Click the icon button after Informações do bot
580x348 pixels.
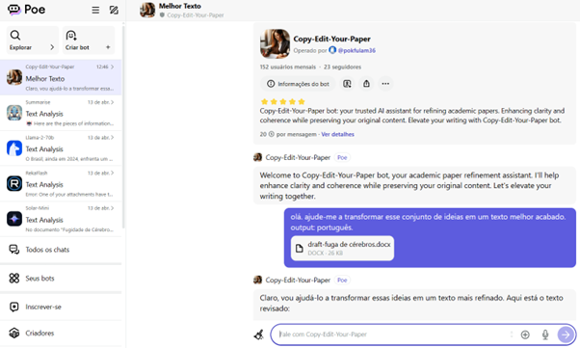(x=347, y=84)
